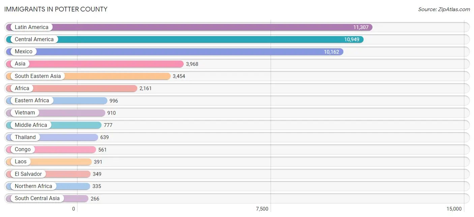Select the 996 value for Eastern Africa
474x217 pixels.
(x=114, y=101)
